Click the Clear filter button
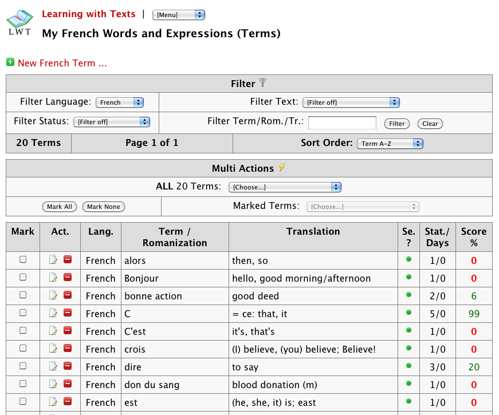499x415 pixels. pos(430,124)
